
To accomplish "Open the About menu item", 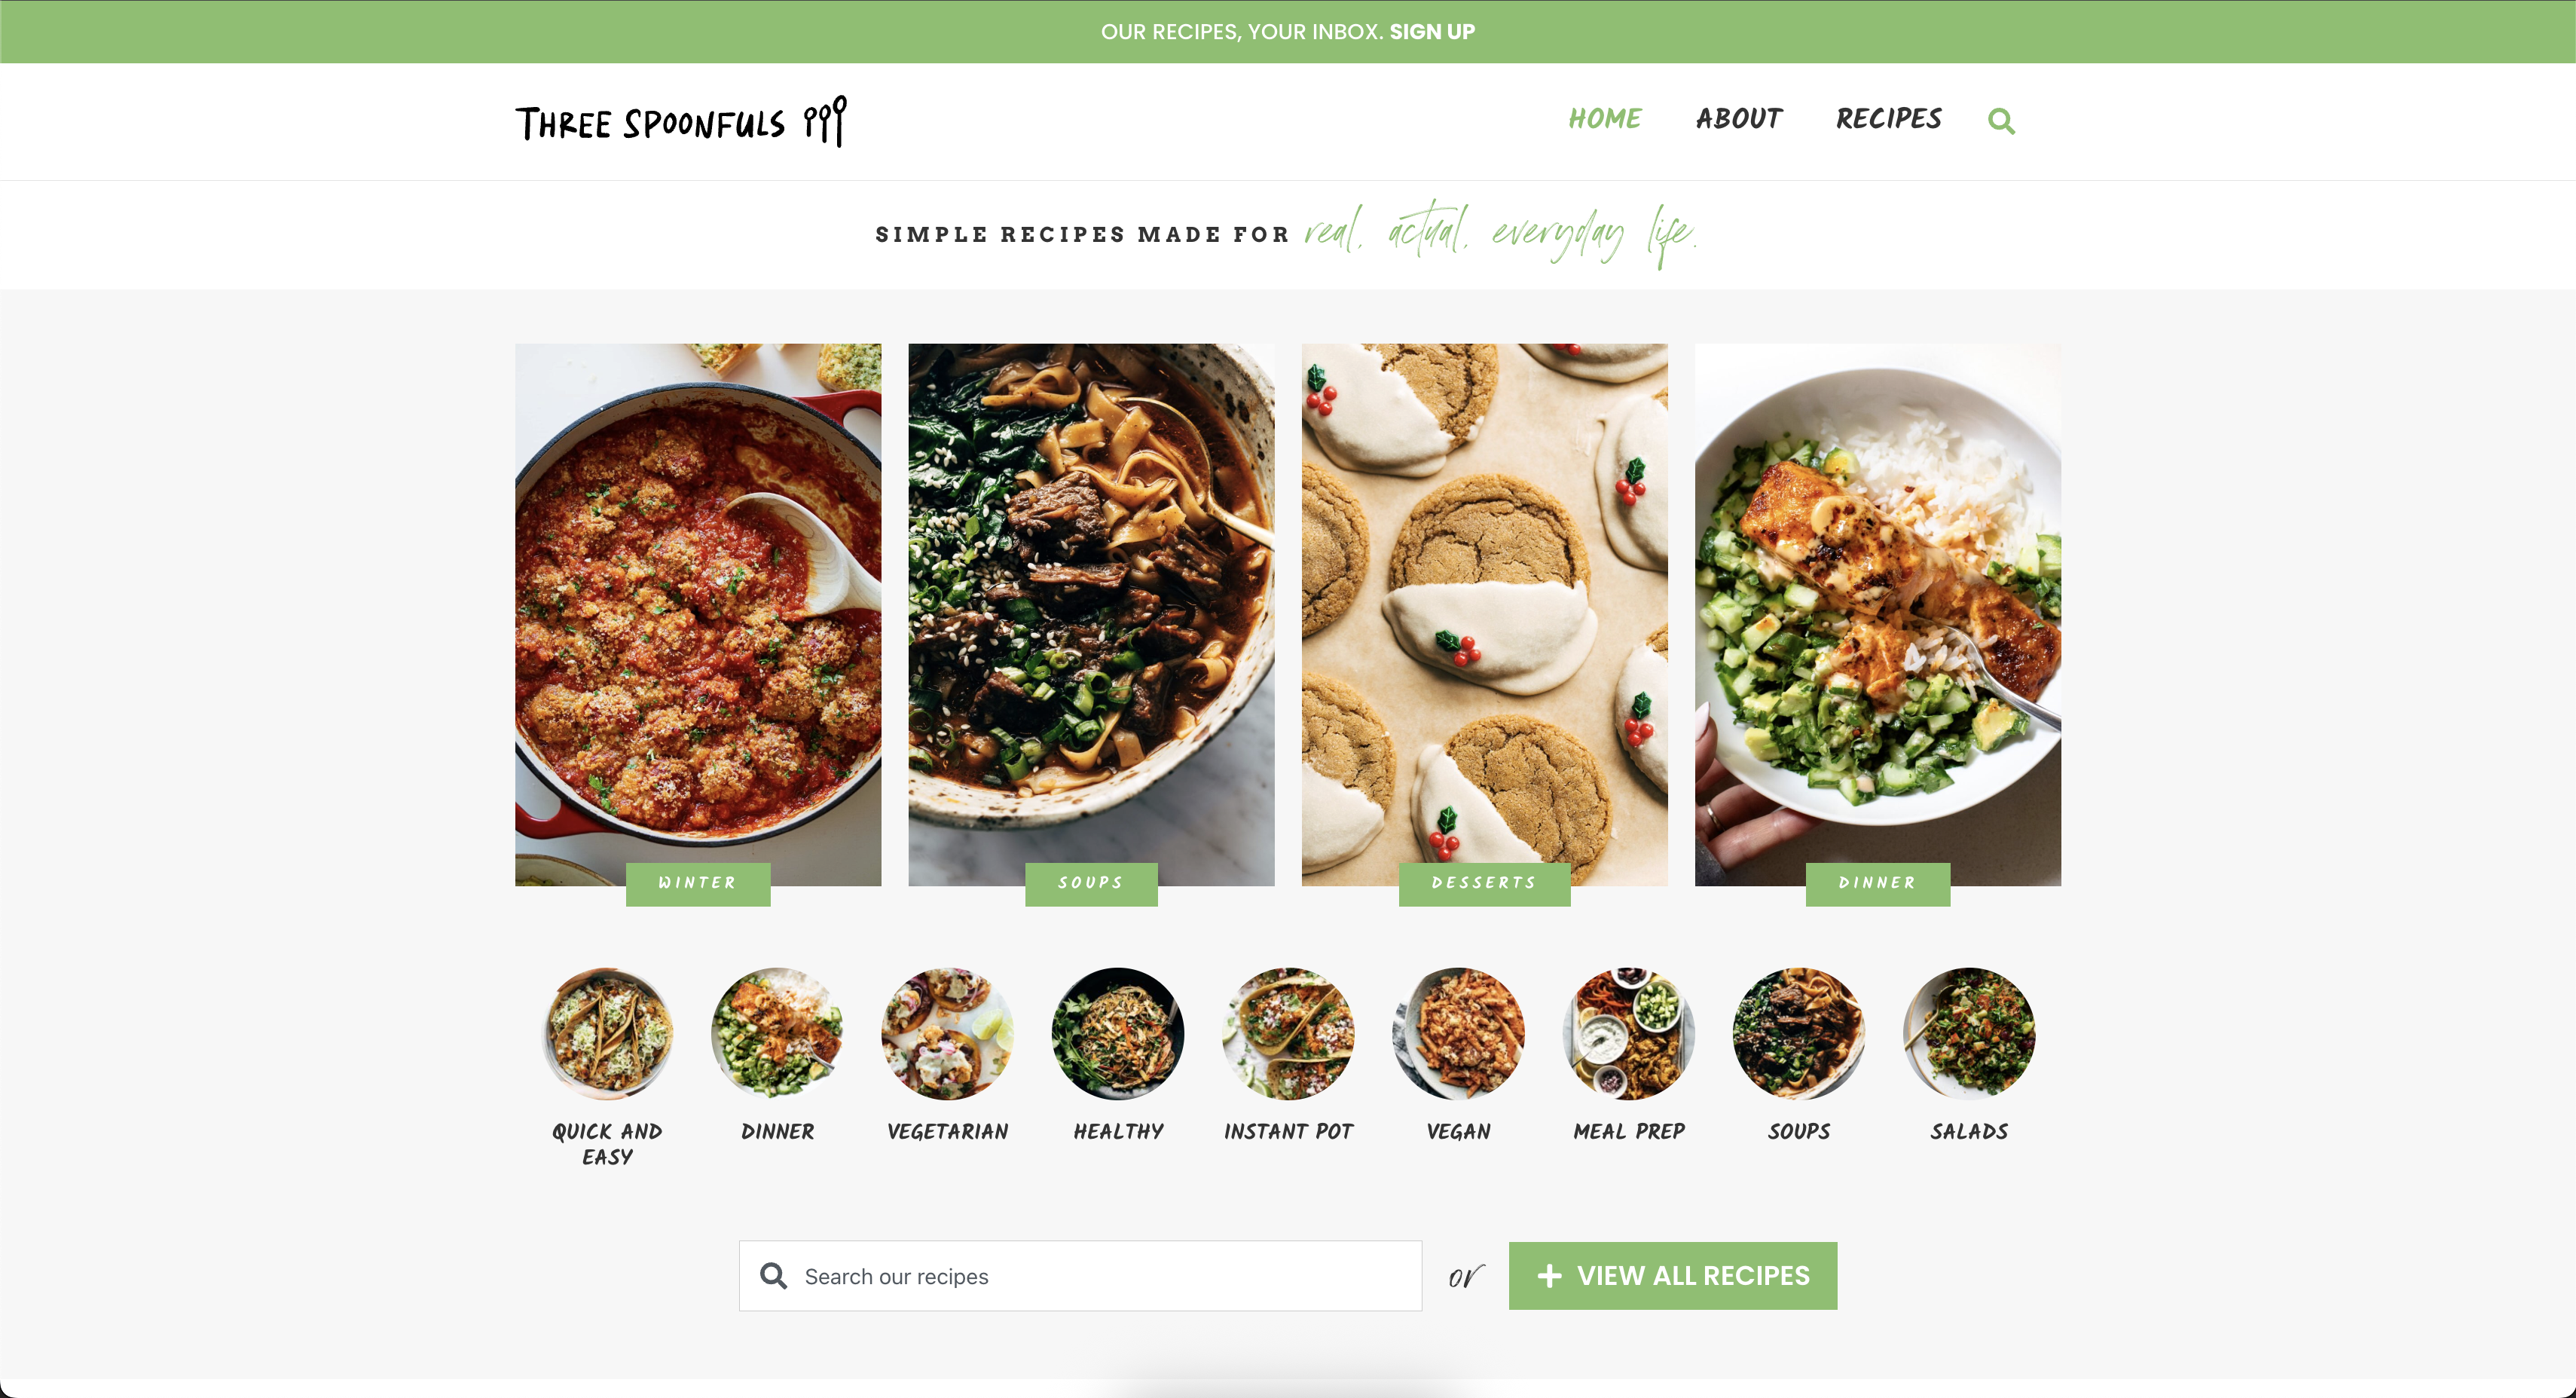I will 1739,119.
